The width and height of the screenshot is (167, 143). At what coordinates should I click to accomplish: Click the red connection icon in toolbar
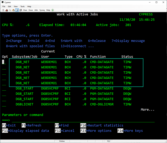pos(7,10)
